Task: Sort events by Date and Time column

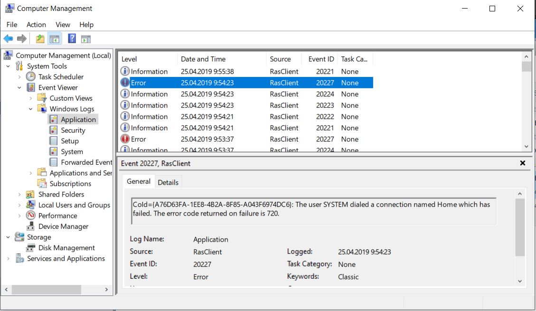Action: [x=222, y=59]
